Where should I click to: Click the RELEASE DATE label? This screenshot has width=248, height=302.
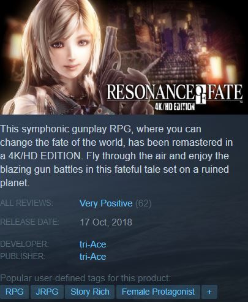click(x=29, y=222)
